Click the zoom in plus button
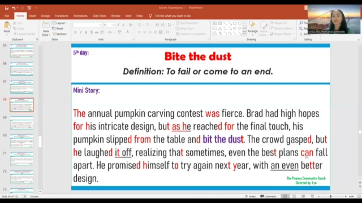 (x=346, y=196)
